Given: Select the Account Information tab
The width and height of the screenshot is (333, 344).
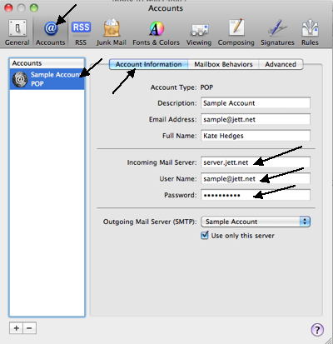Looking at the screenshot, I should coord(149,64).
